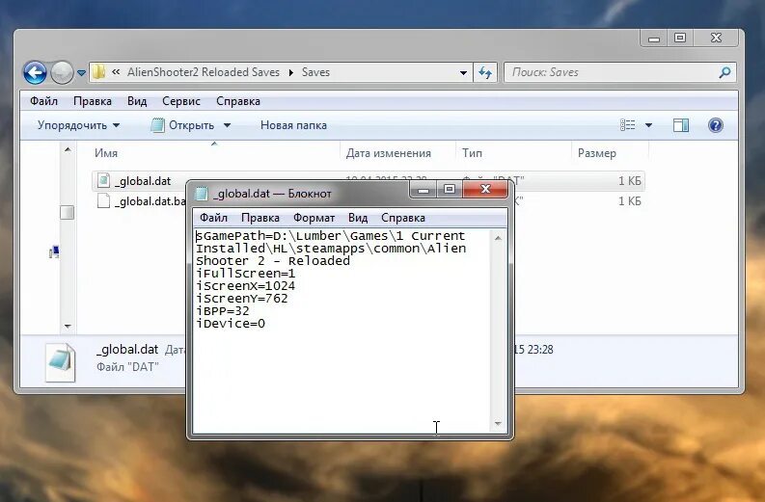Click Notepad scroll up arrow
This screenshot has width=765, height=502.
coord(498,238)
